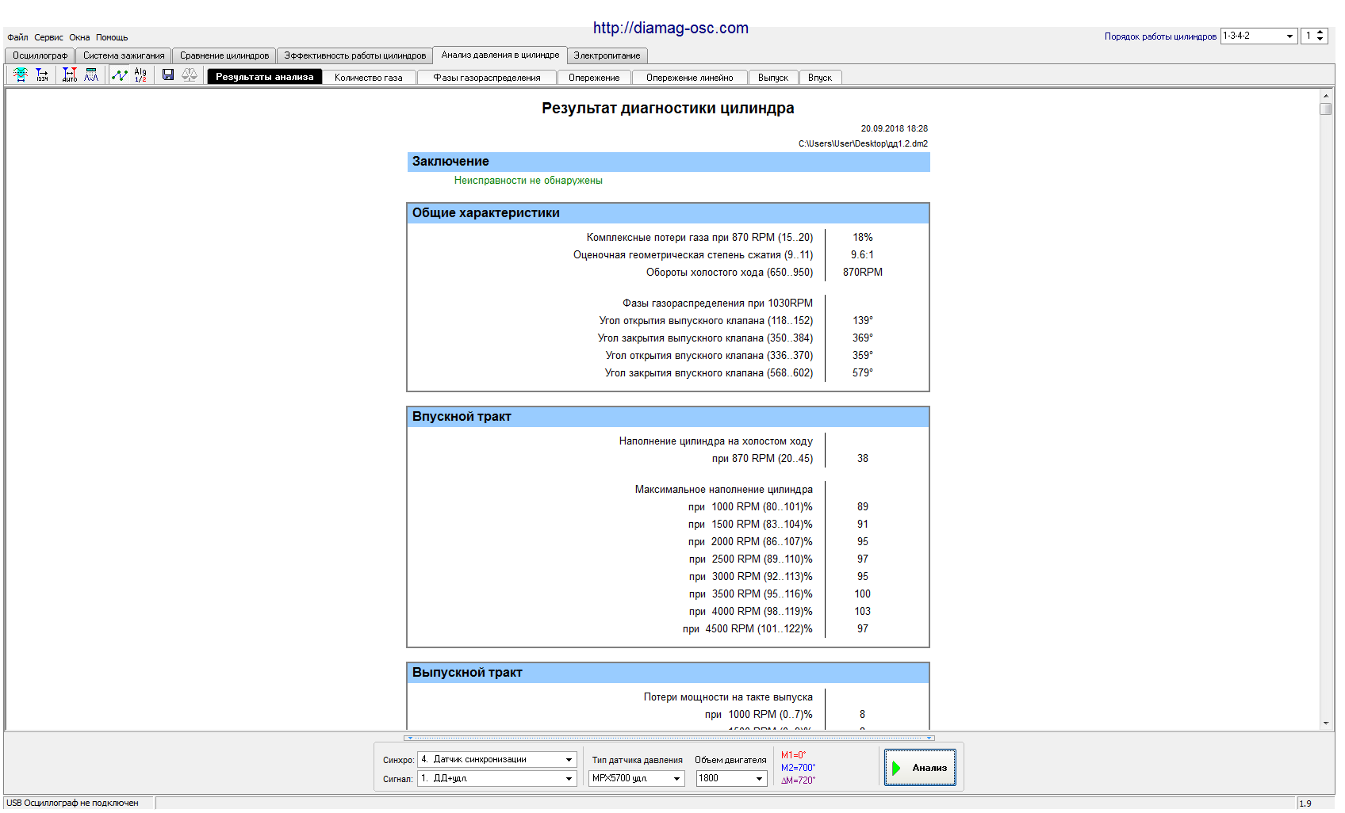Click USB Осциллограф не подключен status
The image size is (1345, 813).
72,803
